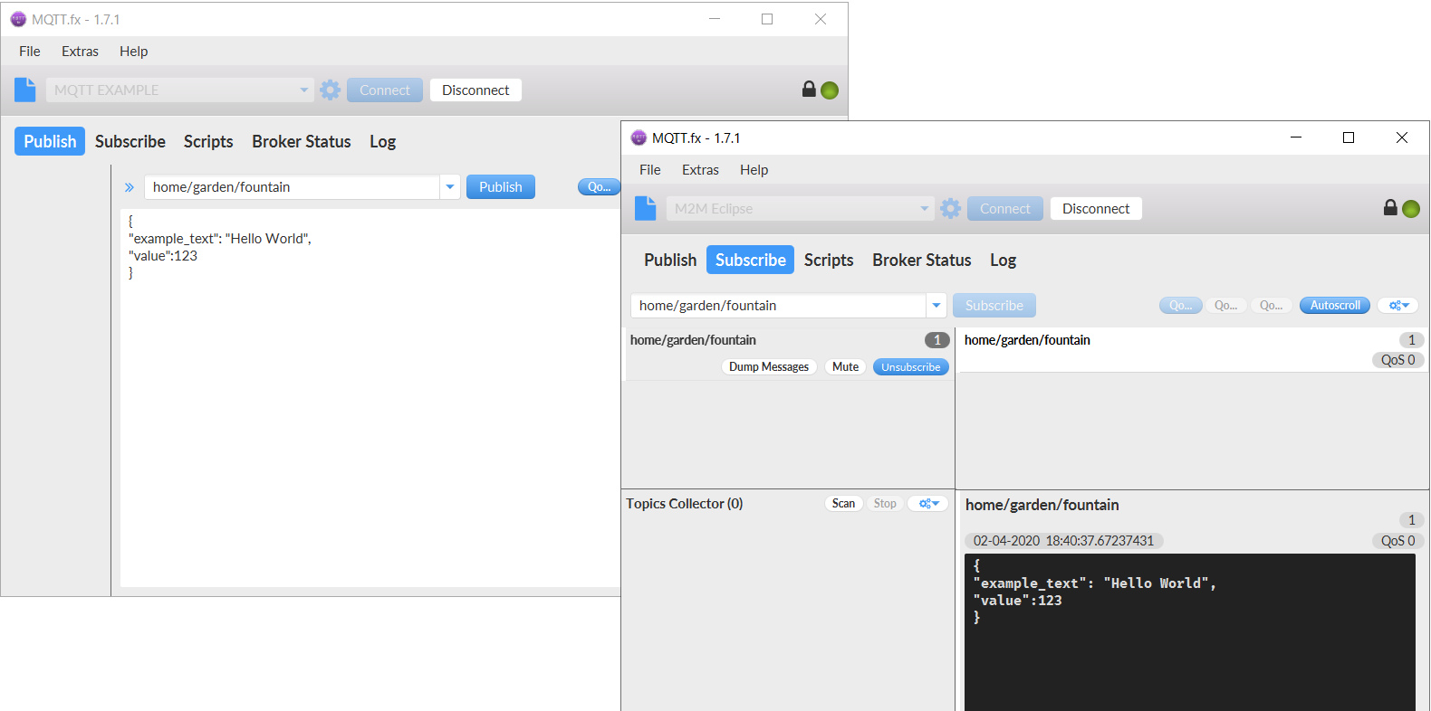Open Topics Collector gear options menu

pyautogui.click(x=928, y=504)
